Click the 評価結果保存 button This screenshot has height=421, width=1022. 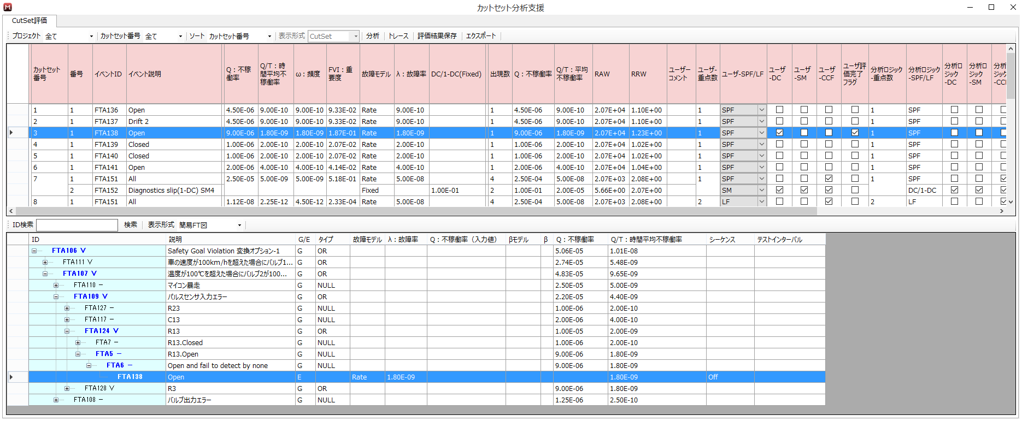tap(437, 36)
